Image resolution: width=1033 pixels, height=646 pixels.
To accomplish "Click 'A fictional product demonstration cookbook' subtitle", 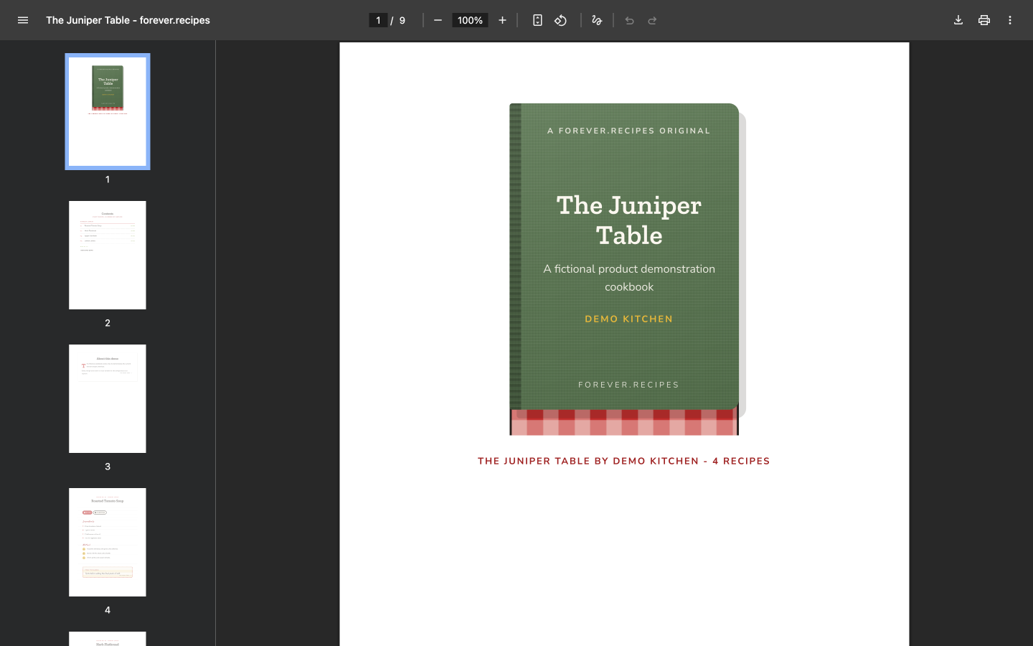I will [x=629, y=278].
